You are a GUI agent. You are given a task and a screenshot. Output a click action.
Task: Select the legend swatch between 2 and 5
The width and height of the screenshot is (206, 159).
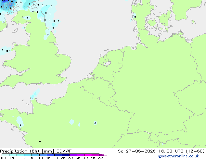tap(28, 155)
